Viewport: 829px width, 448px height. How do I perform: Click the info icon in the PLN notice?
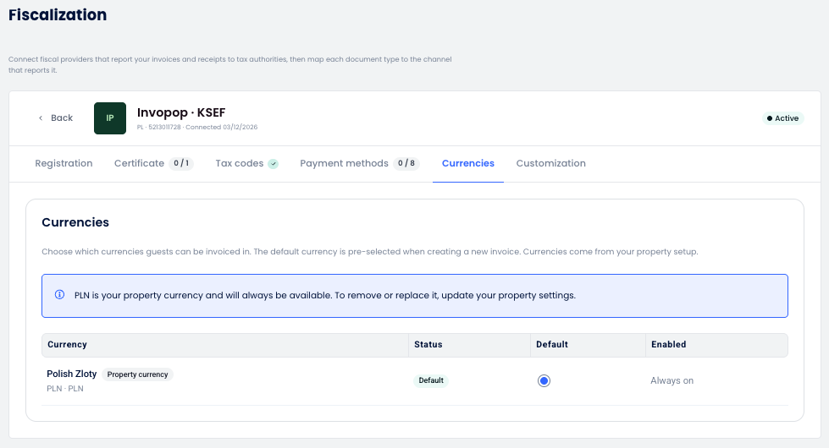click(60, 294)
